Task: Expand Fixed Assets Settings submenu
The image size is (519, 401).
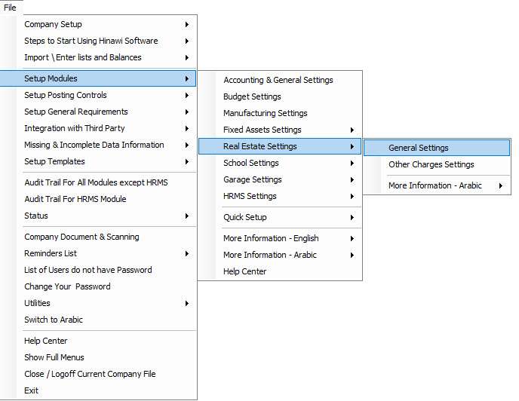Action: 280,130
